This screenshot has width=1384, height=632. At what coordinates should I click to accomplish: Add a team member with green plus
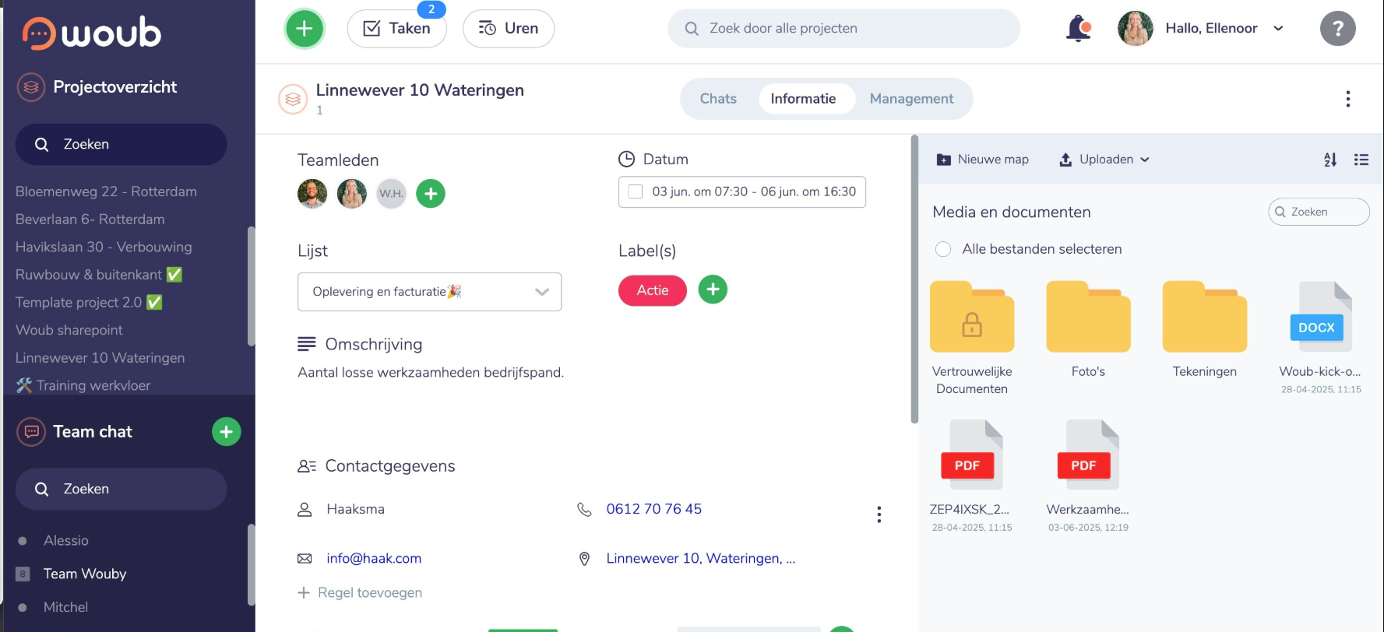click(x=430, y=194)
